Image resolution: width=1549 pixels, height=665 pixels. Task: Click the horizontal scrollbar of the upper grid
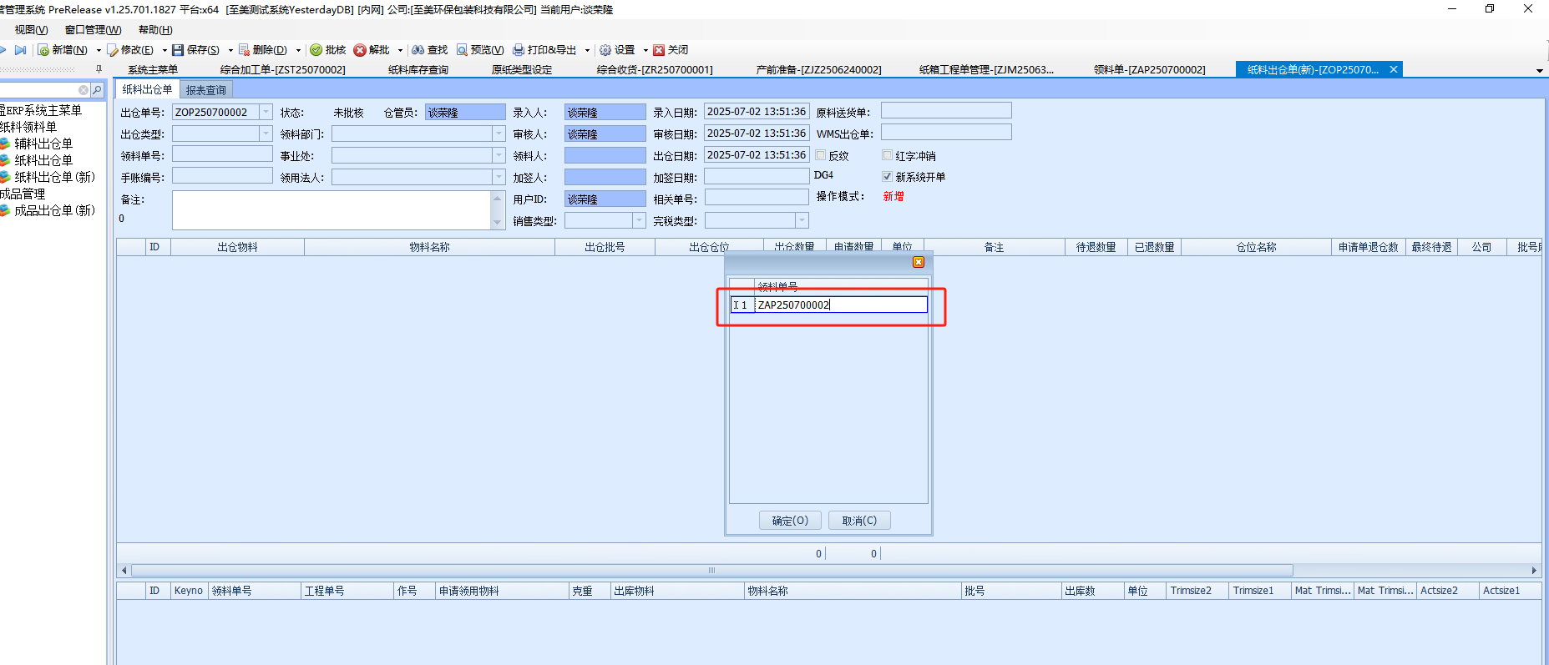[x=711, y=571]
